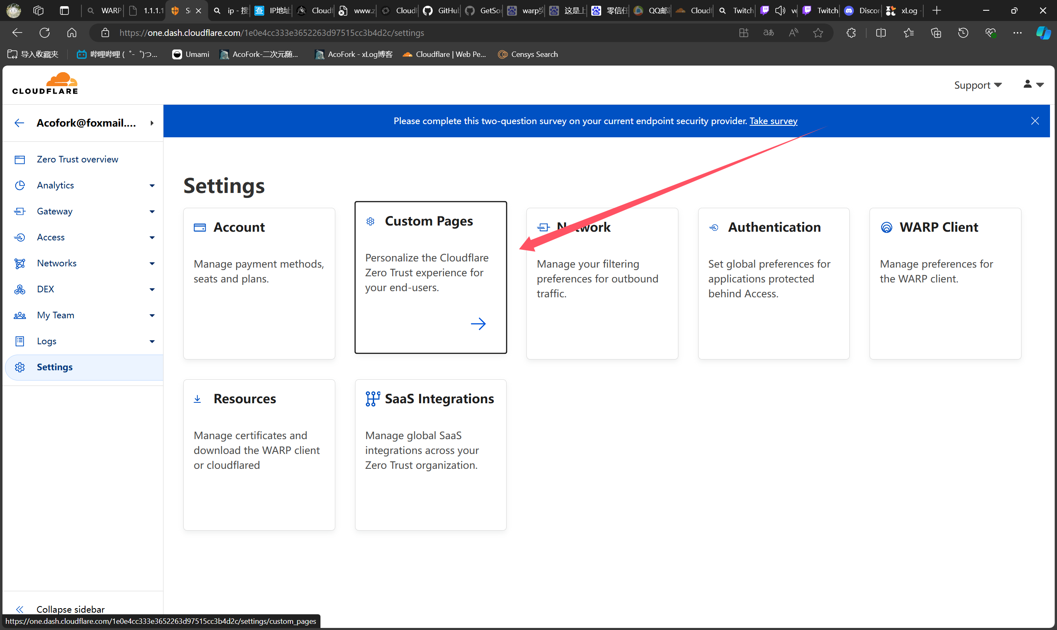
Task: Go to browser home page
Action: coord(72,33)
